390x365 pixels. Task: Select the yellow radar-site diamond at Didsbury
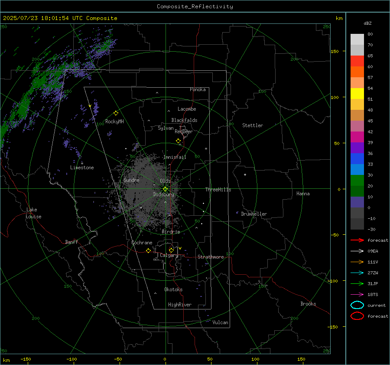click(166, 189)
